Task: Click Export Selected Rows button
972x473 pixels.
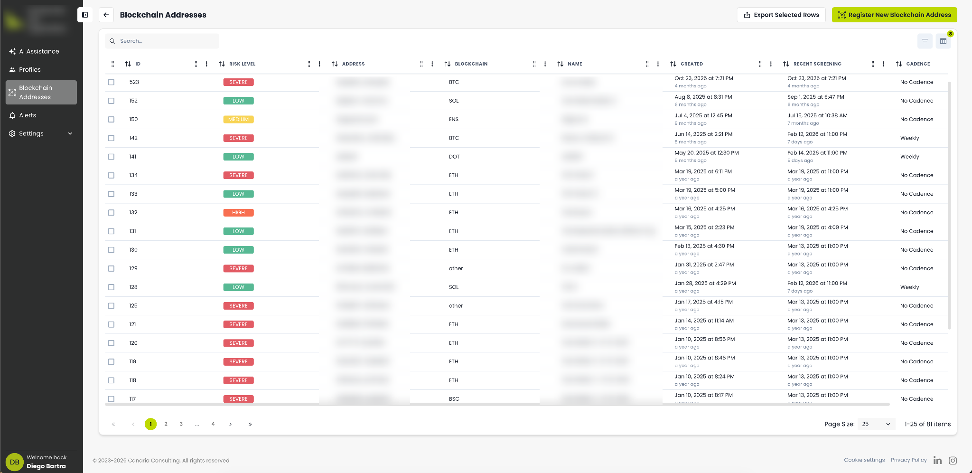Action: (x=781, y=15)
